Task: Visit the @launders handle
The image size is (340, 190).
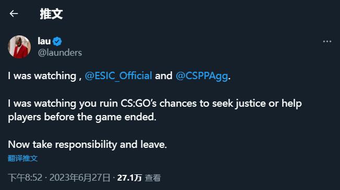Action: coord(60,53)
